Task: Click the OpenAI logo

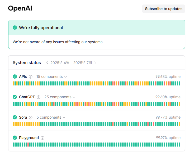Action: pyautogui.click(x=20, y=8)
